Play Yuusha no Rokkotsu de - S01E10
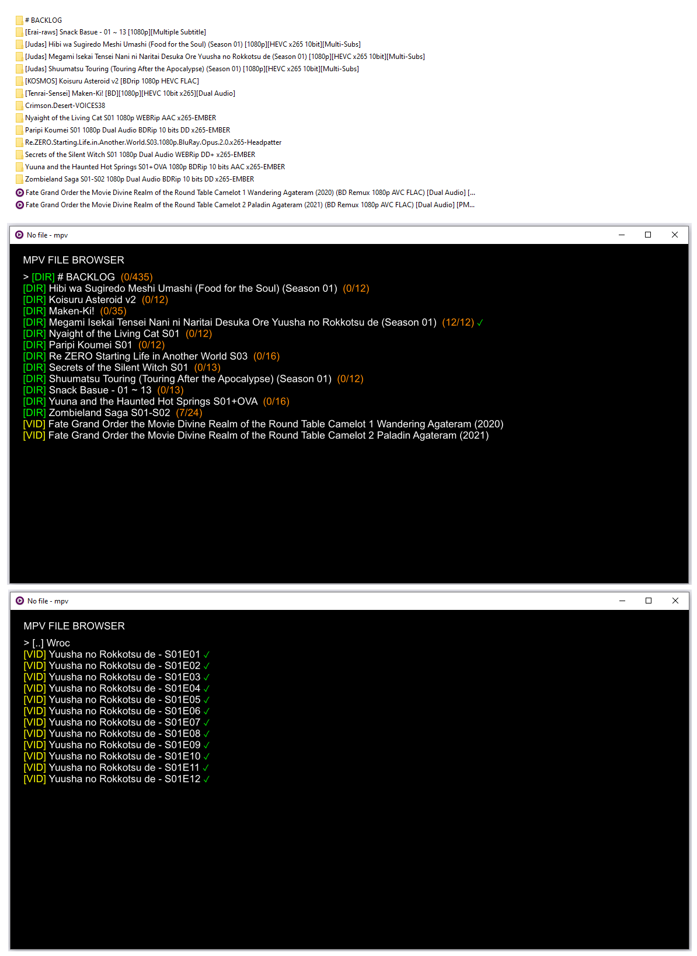Image resolution: width=697 pixels, height=956 pixels. coord(117,756)
